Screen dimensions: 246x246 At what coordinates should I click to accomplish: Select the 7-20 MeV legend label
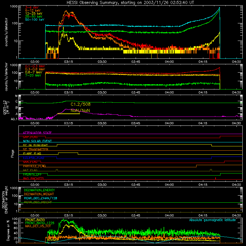click(33, 75)
